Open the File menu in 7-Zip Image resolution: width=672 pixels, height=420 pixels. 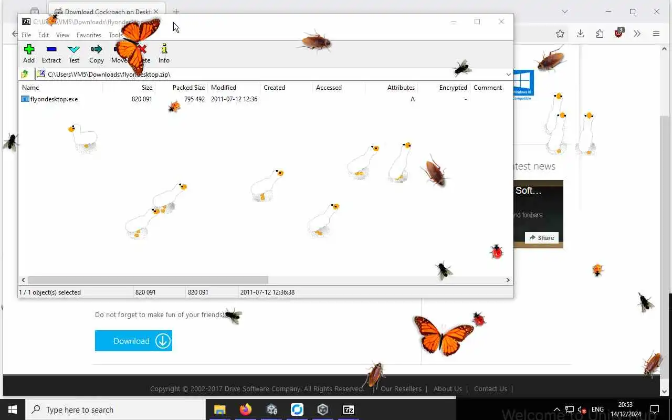click(26, 35)
